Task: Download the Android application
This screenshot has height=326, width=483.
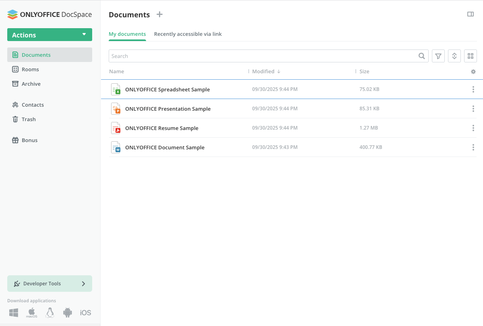Action: tap(68, 313)
